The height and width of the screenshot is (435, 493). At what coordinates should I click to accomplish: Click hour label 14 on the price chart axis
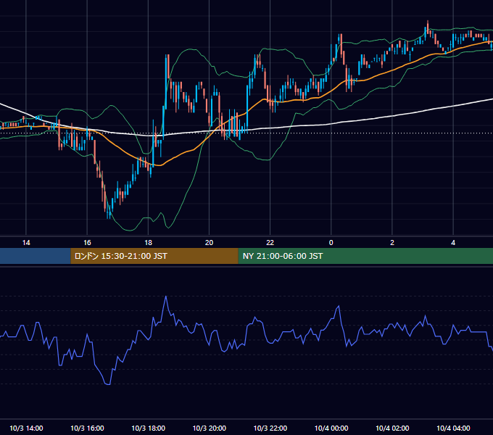[26, 243]
